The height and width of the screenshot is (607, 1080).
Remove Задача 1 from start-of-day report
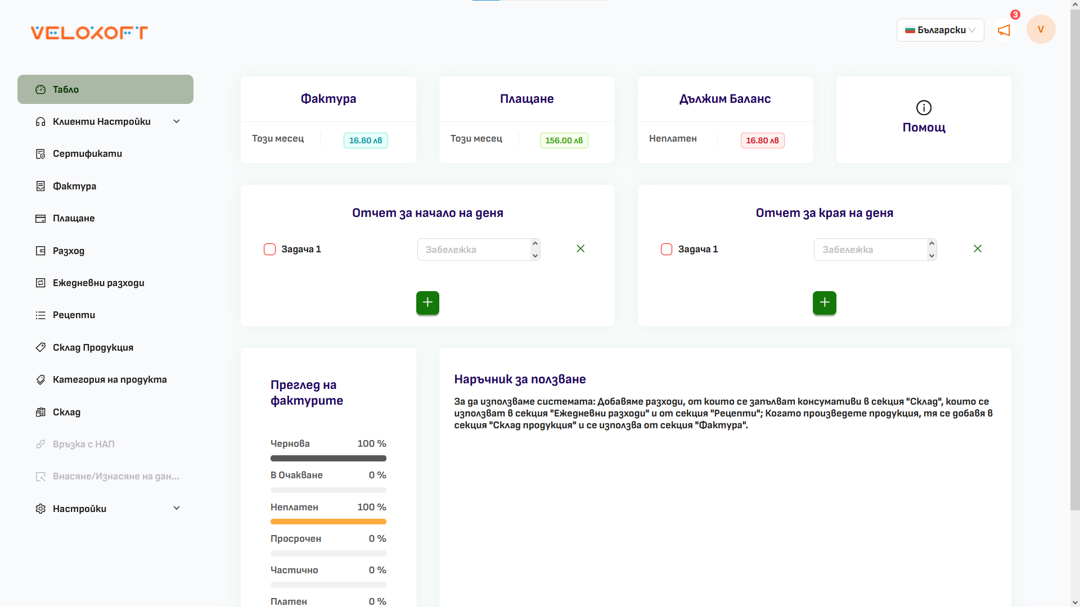pos(580,248)
